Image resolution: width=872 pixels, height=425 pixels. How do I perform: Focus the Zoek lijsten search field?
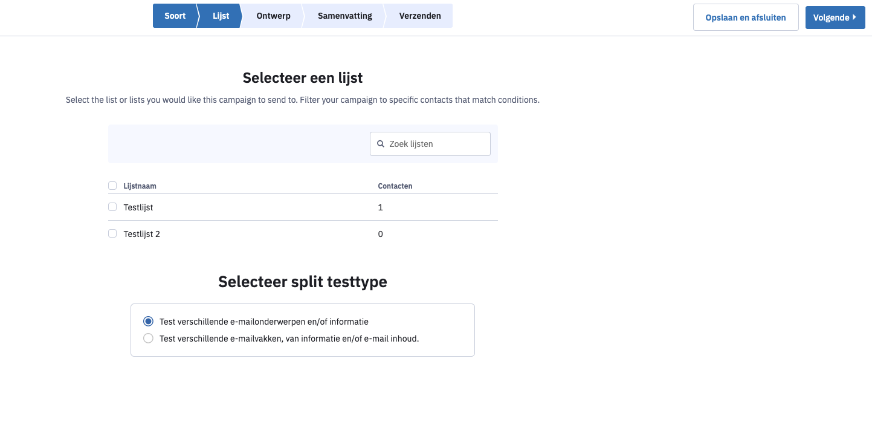pyautogui.click(x=430, y=144)
